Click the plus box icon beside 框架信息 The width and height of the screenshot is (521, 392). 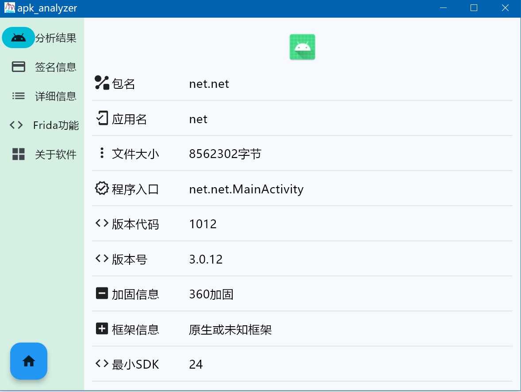[102, 329]
